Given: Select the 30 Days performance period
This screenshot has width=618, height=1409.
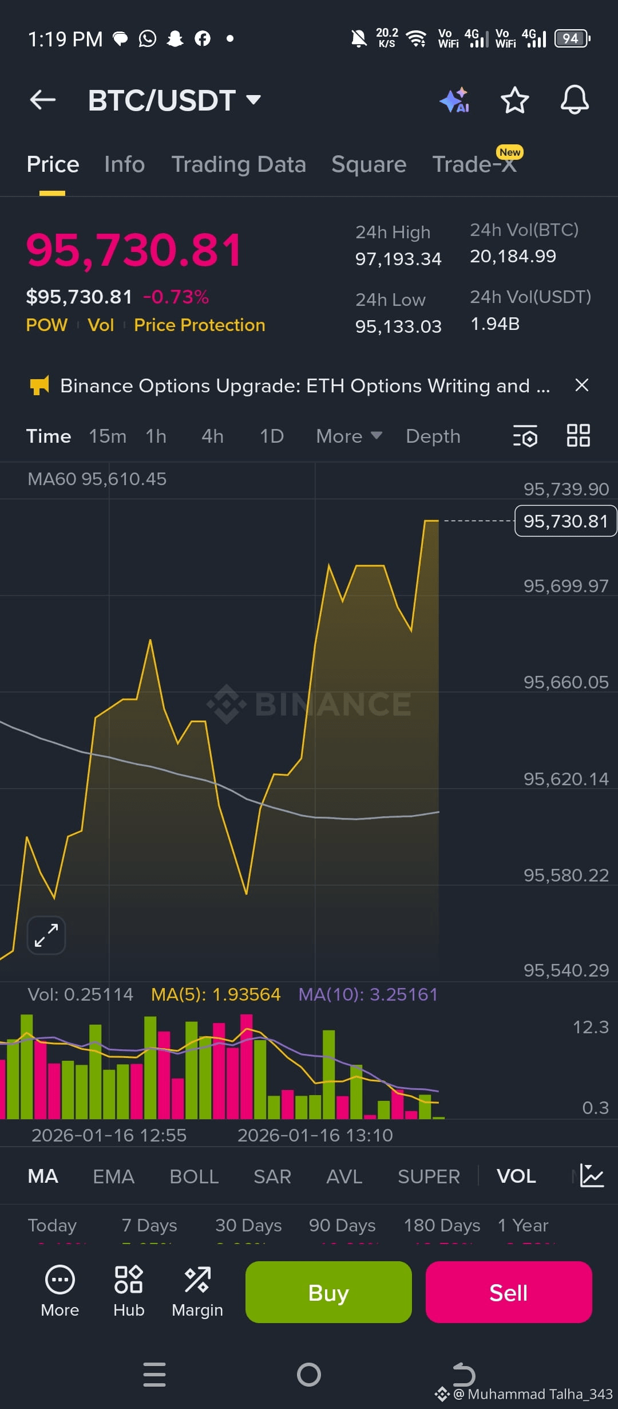Looking at the screenshot, I should point(248,1225).
